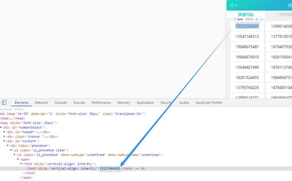Select the Performance tab
292x181 pixels.
101,103
